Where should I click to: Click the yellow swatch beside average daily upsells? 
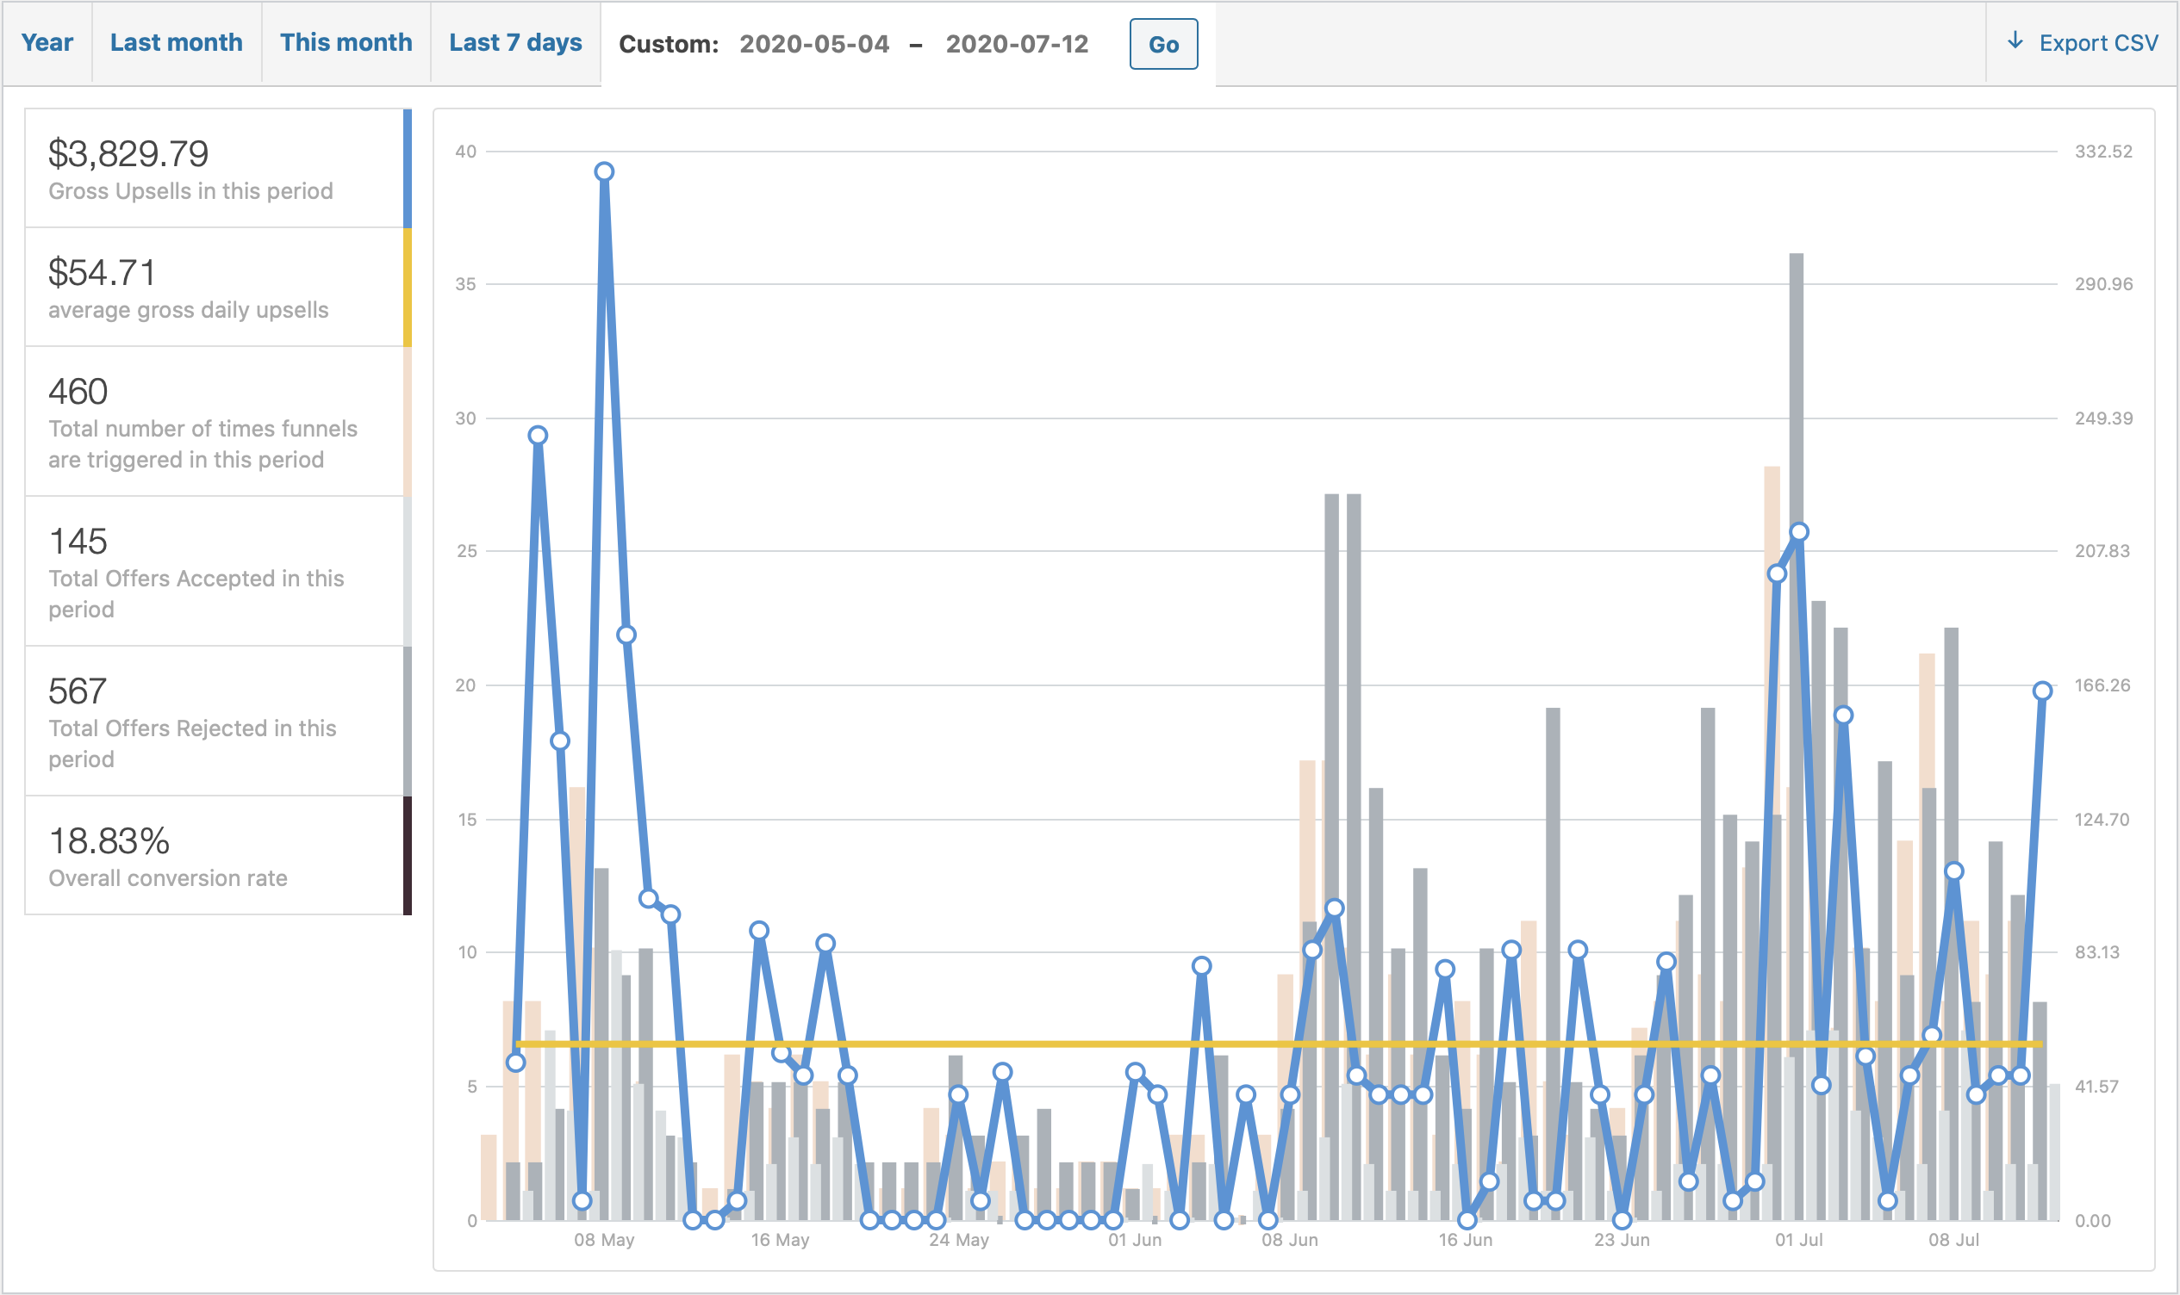pos(407,287)
